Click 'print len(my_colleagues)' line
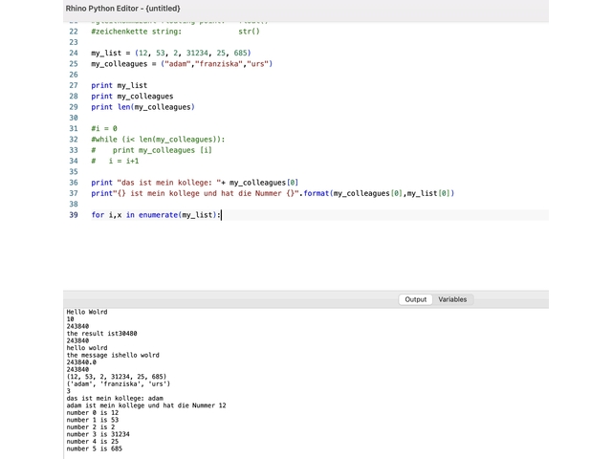 pos(142,107)
